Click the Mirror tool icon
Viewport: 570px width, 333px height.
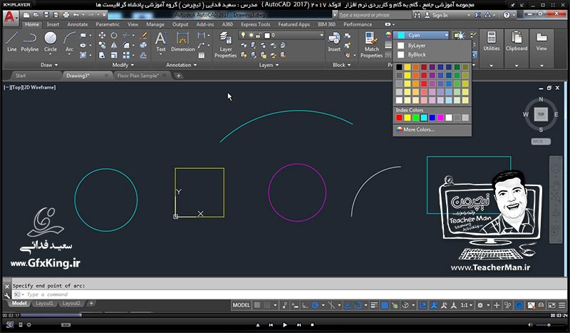[x=114, y=45]
